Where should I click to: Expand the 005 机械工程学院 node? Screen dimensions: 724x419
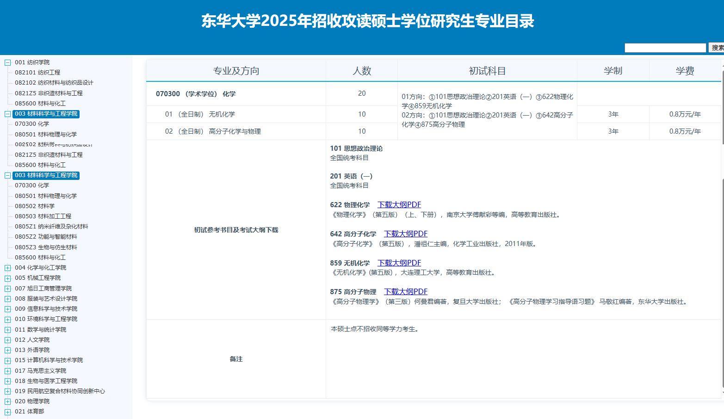(7, 278)
